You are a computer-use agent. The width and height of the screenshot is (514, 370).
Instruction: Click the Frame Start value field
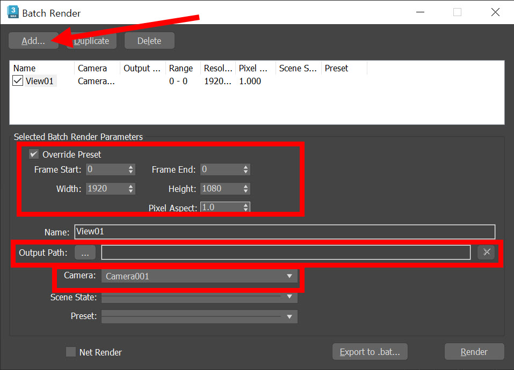click(x=106, y=169)
